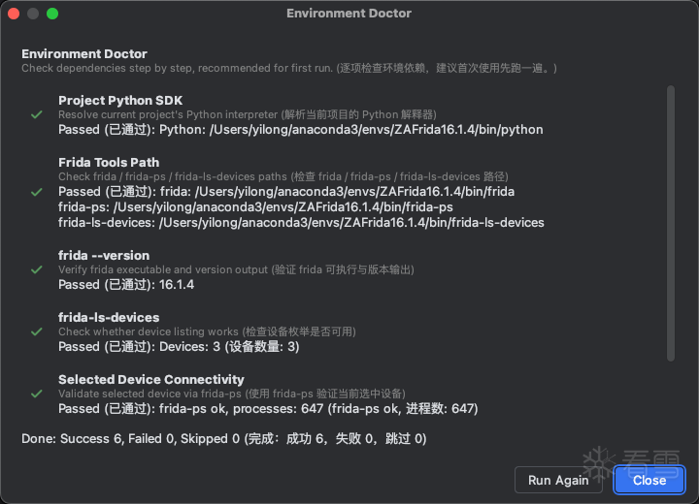
Task: Dismiss the dialog with the Close button
Action: 649,480
